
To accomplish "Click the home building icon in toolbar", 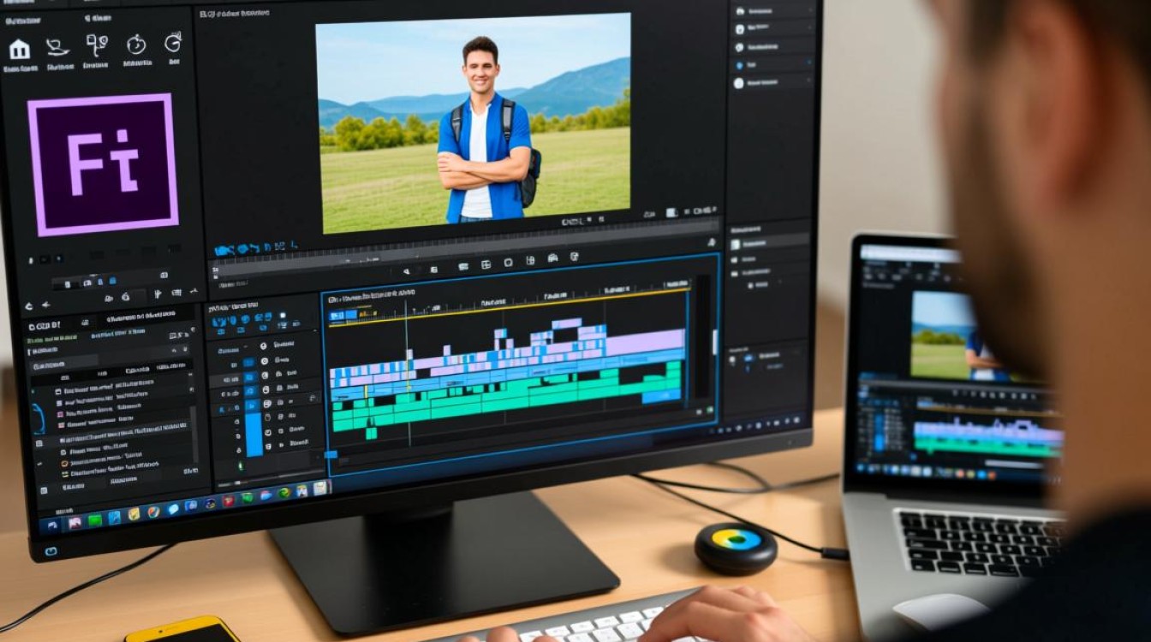I will (19, 48).
